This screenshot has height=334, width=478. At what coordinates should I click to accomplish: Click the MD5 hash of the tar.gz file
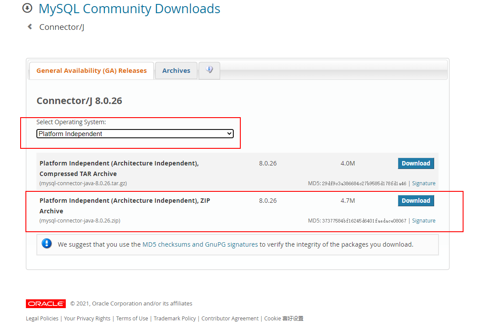(x=364, y=183)
